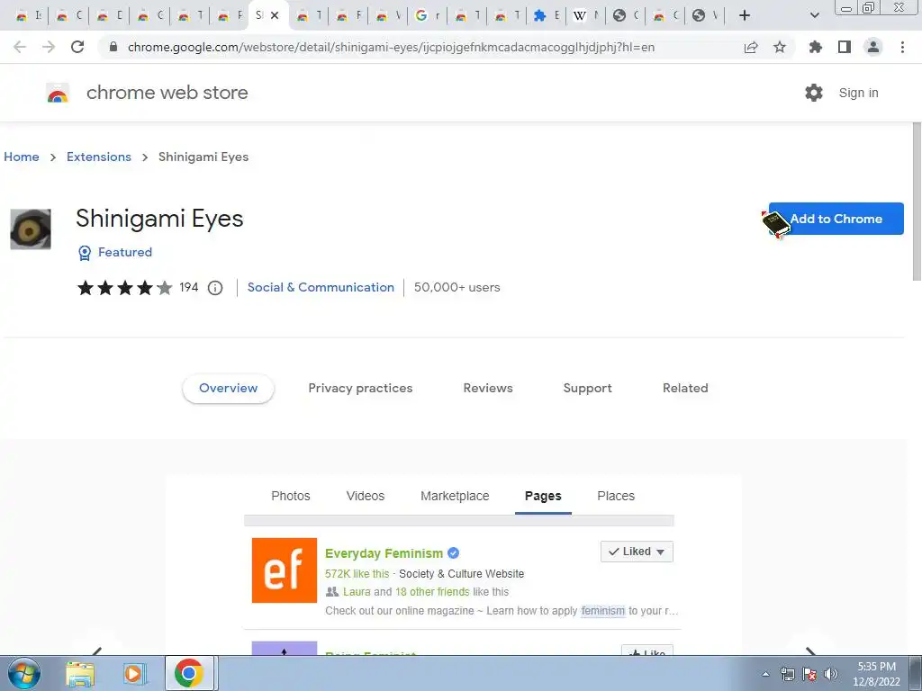Viewport: 922px width, 691px height.
Task: Open the Windows Start menu
Action: click(x=24, y=673)
